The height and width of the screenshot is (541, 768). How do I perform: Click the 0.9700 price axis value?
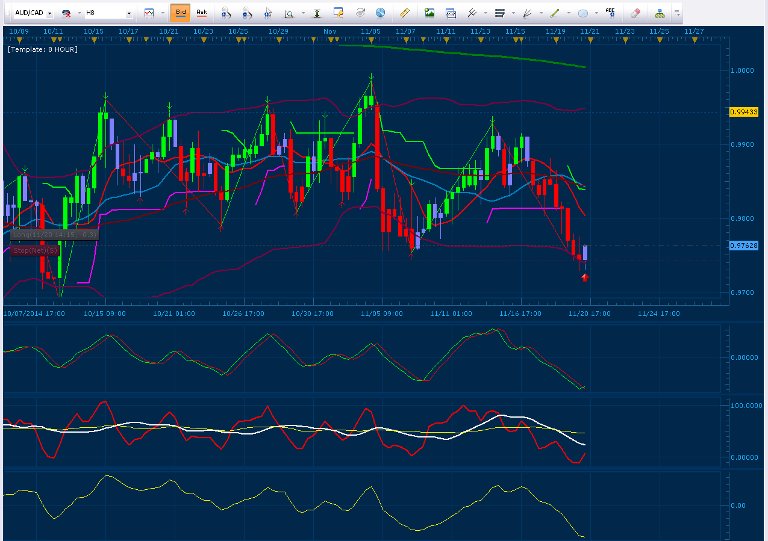[741, 292]
